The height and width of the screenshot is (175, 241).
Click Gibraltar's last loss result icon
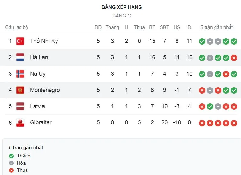pos(234,123)
